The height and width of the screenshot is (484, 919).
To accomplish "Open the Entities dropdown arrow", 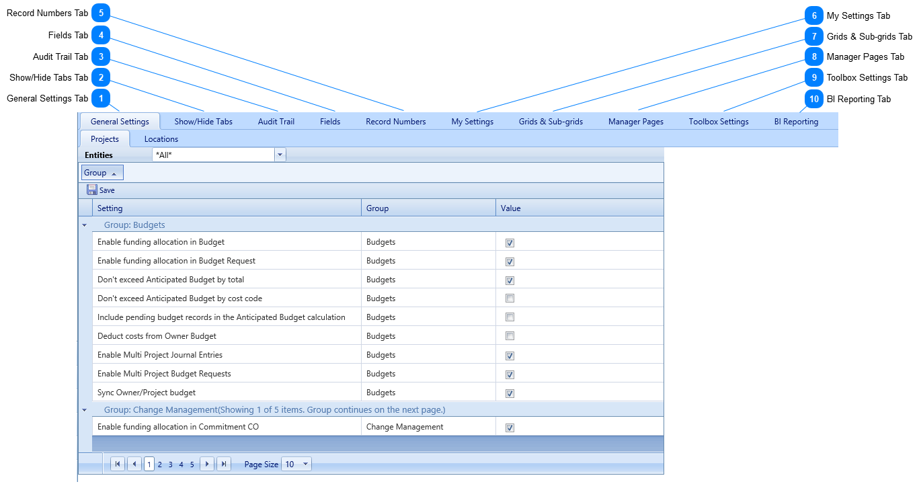I will (x=280, y=155).
